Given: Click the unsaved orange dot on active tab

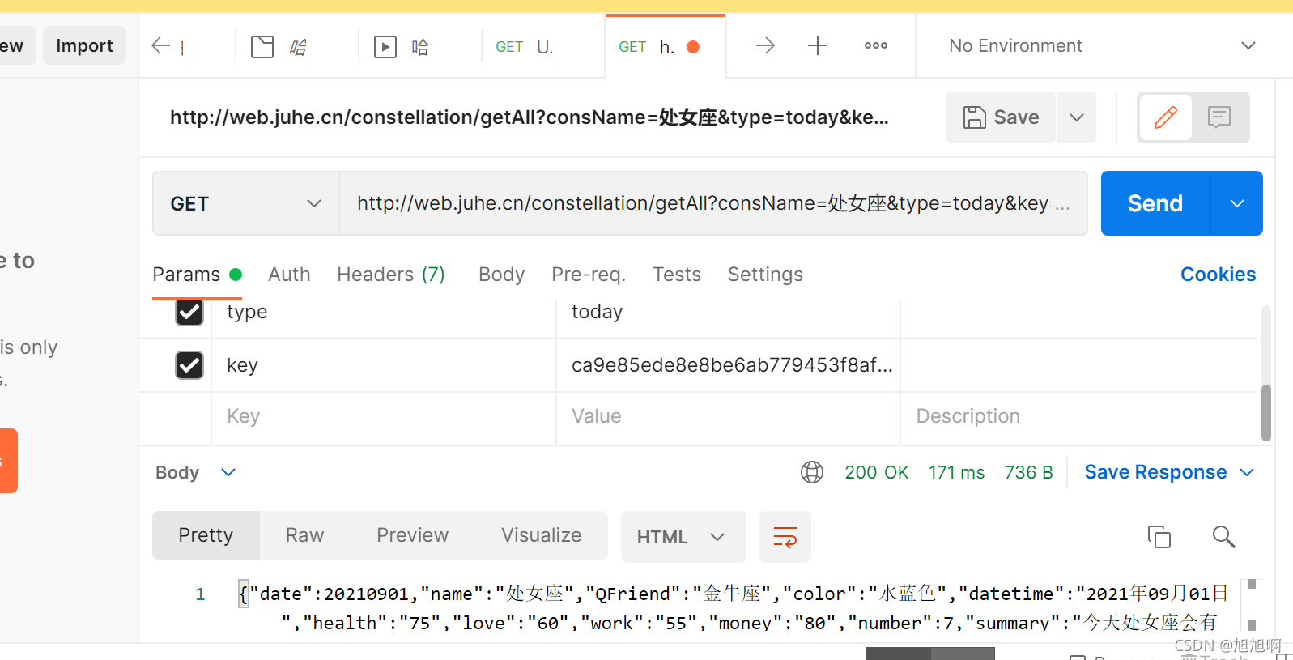Looking at the screenshot, I should coord(693,47).
